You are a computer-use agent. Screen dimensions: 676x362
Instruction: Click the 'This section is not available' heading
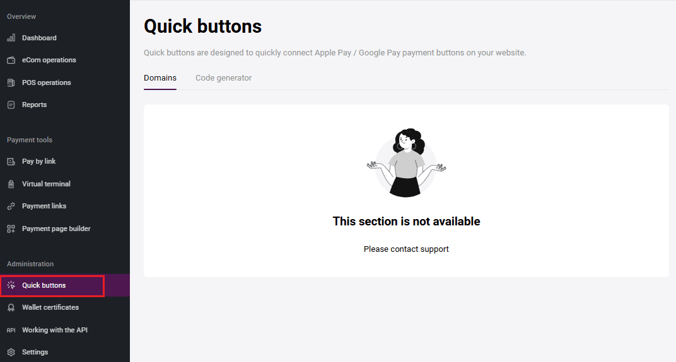pyautogui.click(x=406, y=221)
